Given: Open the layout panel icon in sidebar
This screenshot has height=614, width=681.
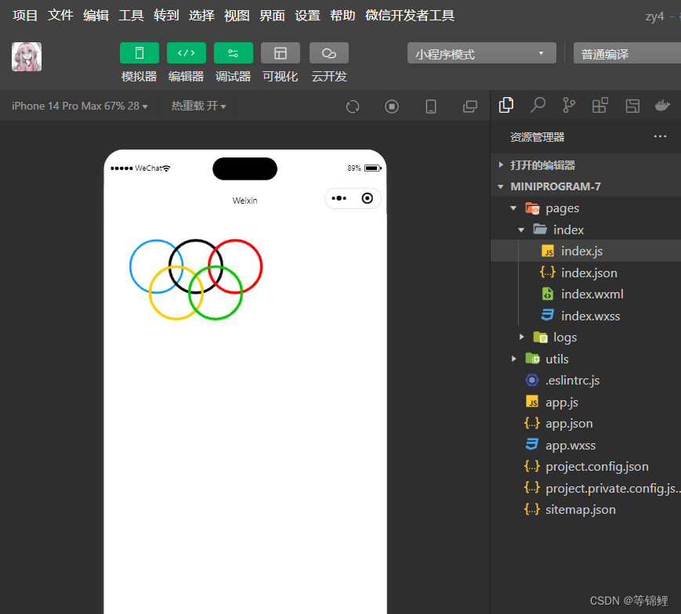Looking at the screenshot, I should coord(632,106).
